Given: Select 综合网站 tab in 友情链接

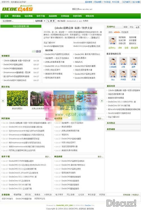Looking at the screenshot, I should (17, 195).
